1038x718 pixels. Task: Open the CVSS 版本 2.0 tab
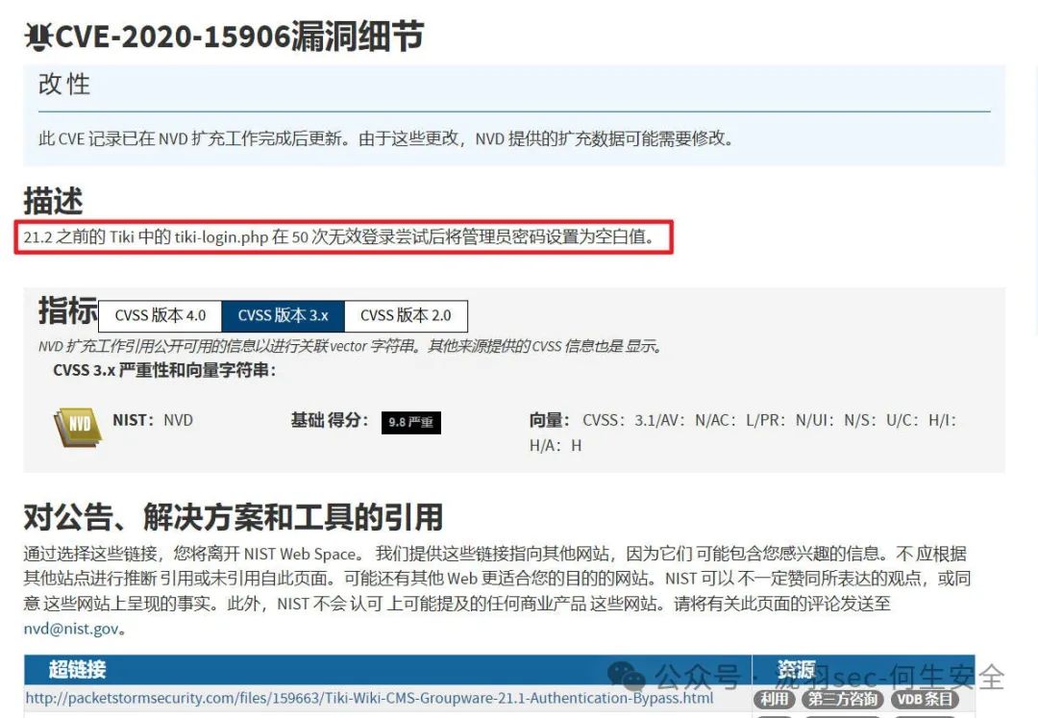406,315
